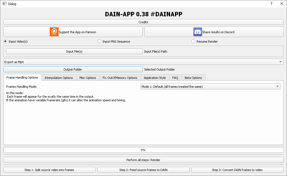
Task: Click the Credits button
Action: (143, 22)
